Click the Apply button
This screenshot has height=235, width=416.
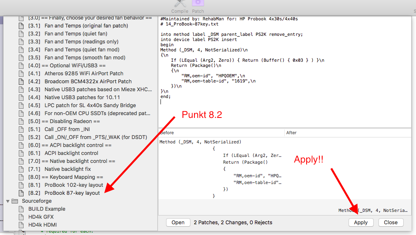pyautogui.click(x=361, y=223)
